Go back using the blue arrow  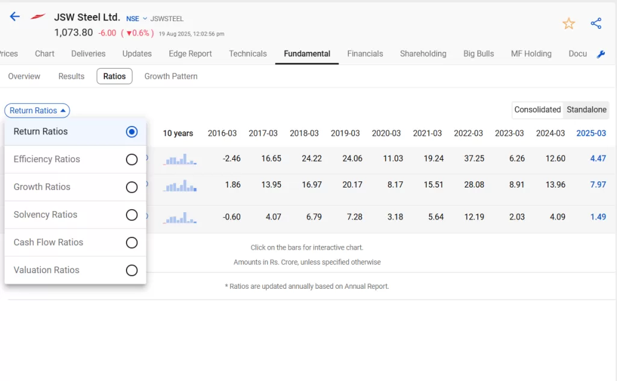(14, 16)
